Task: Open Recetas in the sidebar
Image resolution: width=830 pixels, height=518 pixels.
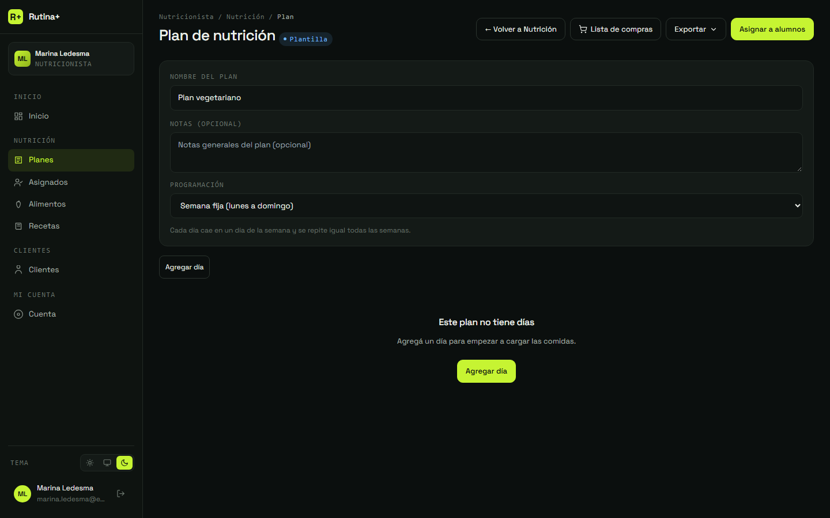Action: coord(71,226)
